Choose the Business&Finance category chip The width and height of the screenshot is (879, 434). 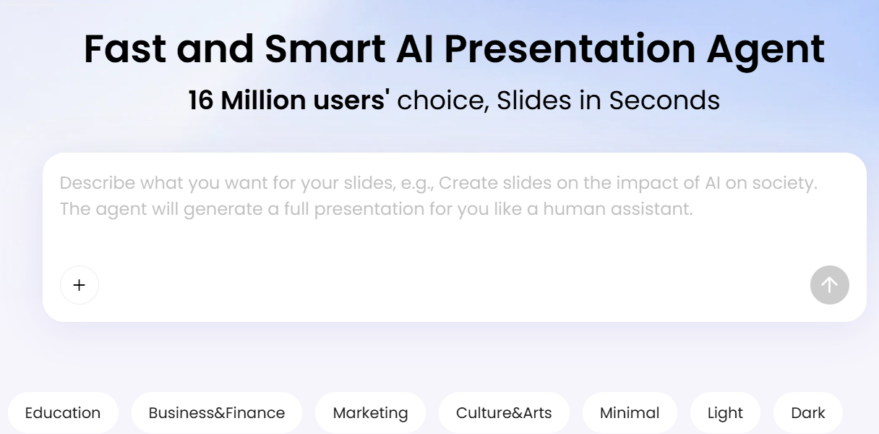point(217,413)
